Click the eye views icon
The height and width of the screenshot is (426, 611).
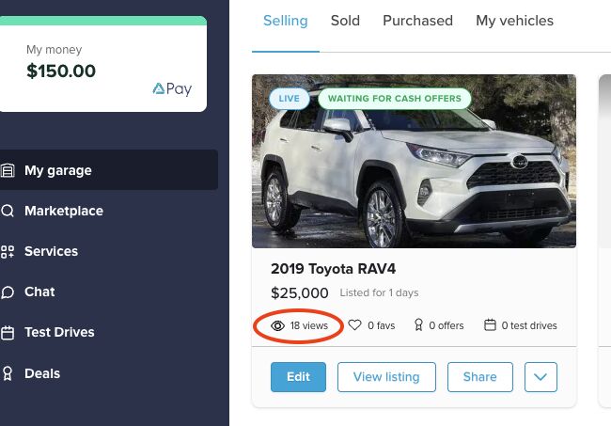[x=277, y=325]
